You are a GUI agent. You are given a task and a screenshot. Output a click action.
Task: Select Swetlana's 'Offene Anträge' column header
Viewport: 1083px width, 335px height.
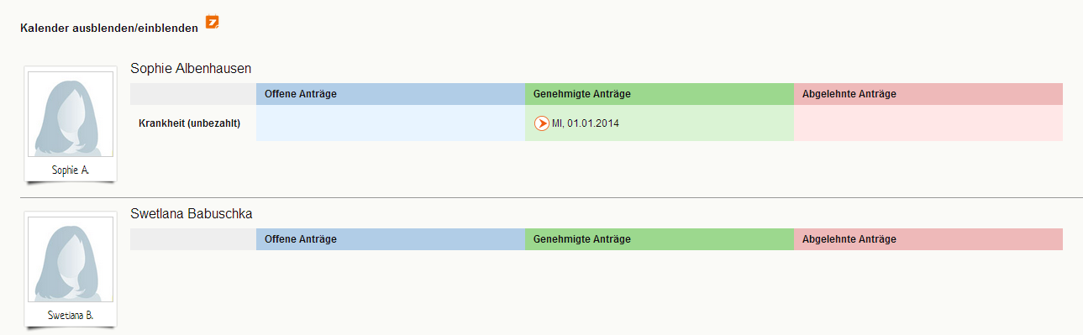(391, 239)
